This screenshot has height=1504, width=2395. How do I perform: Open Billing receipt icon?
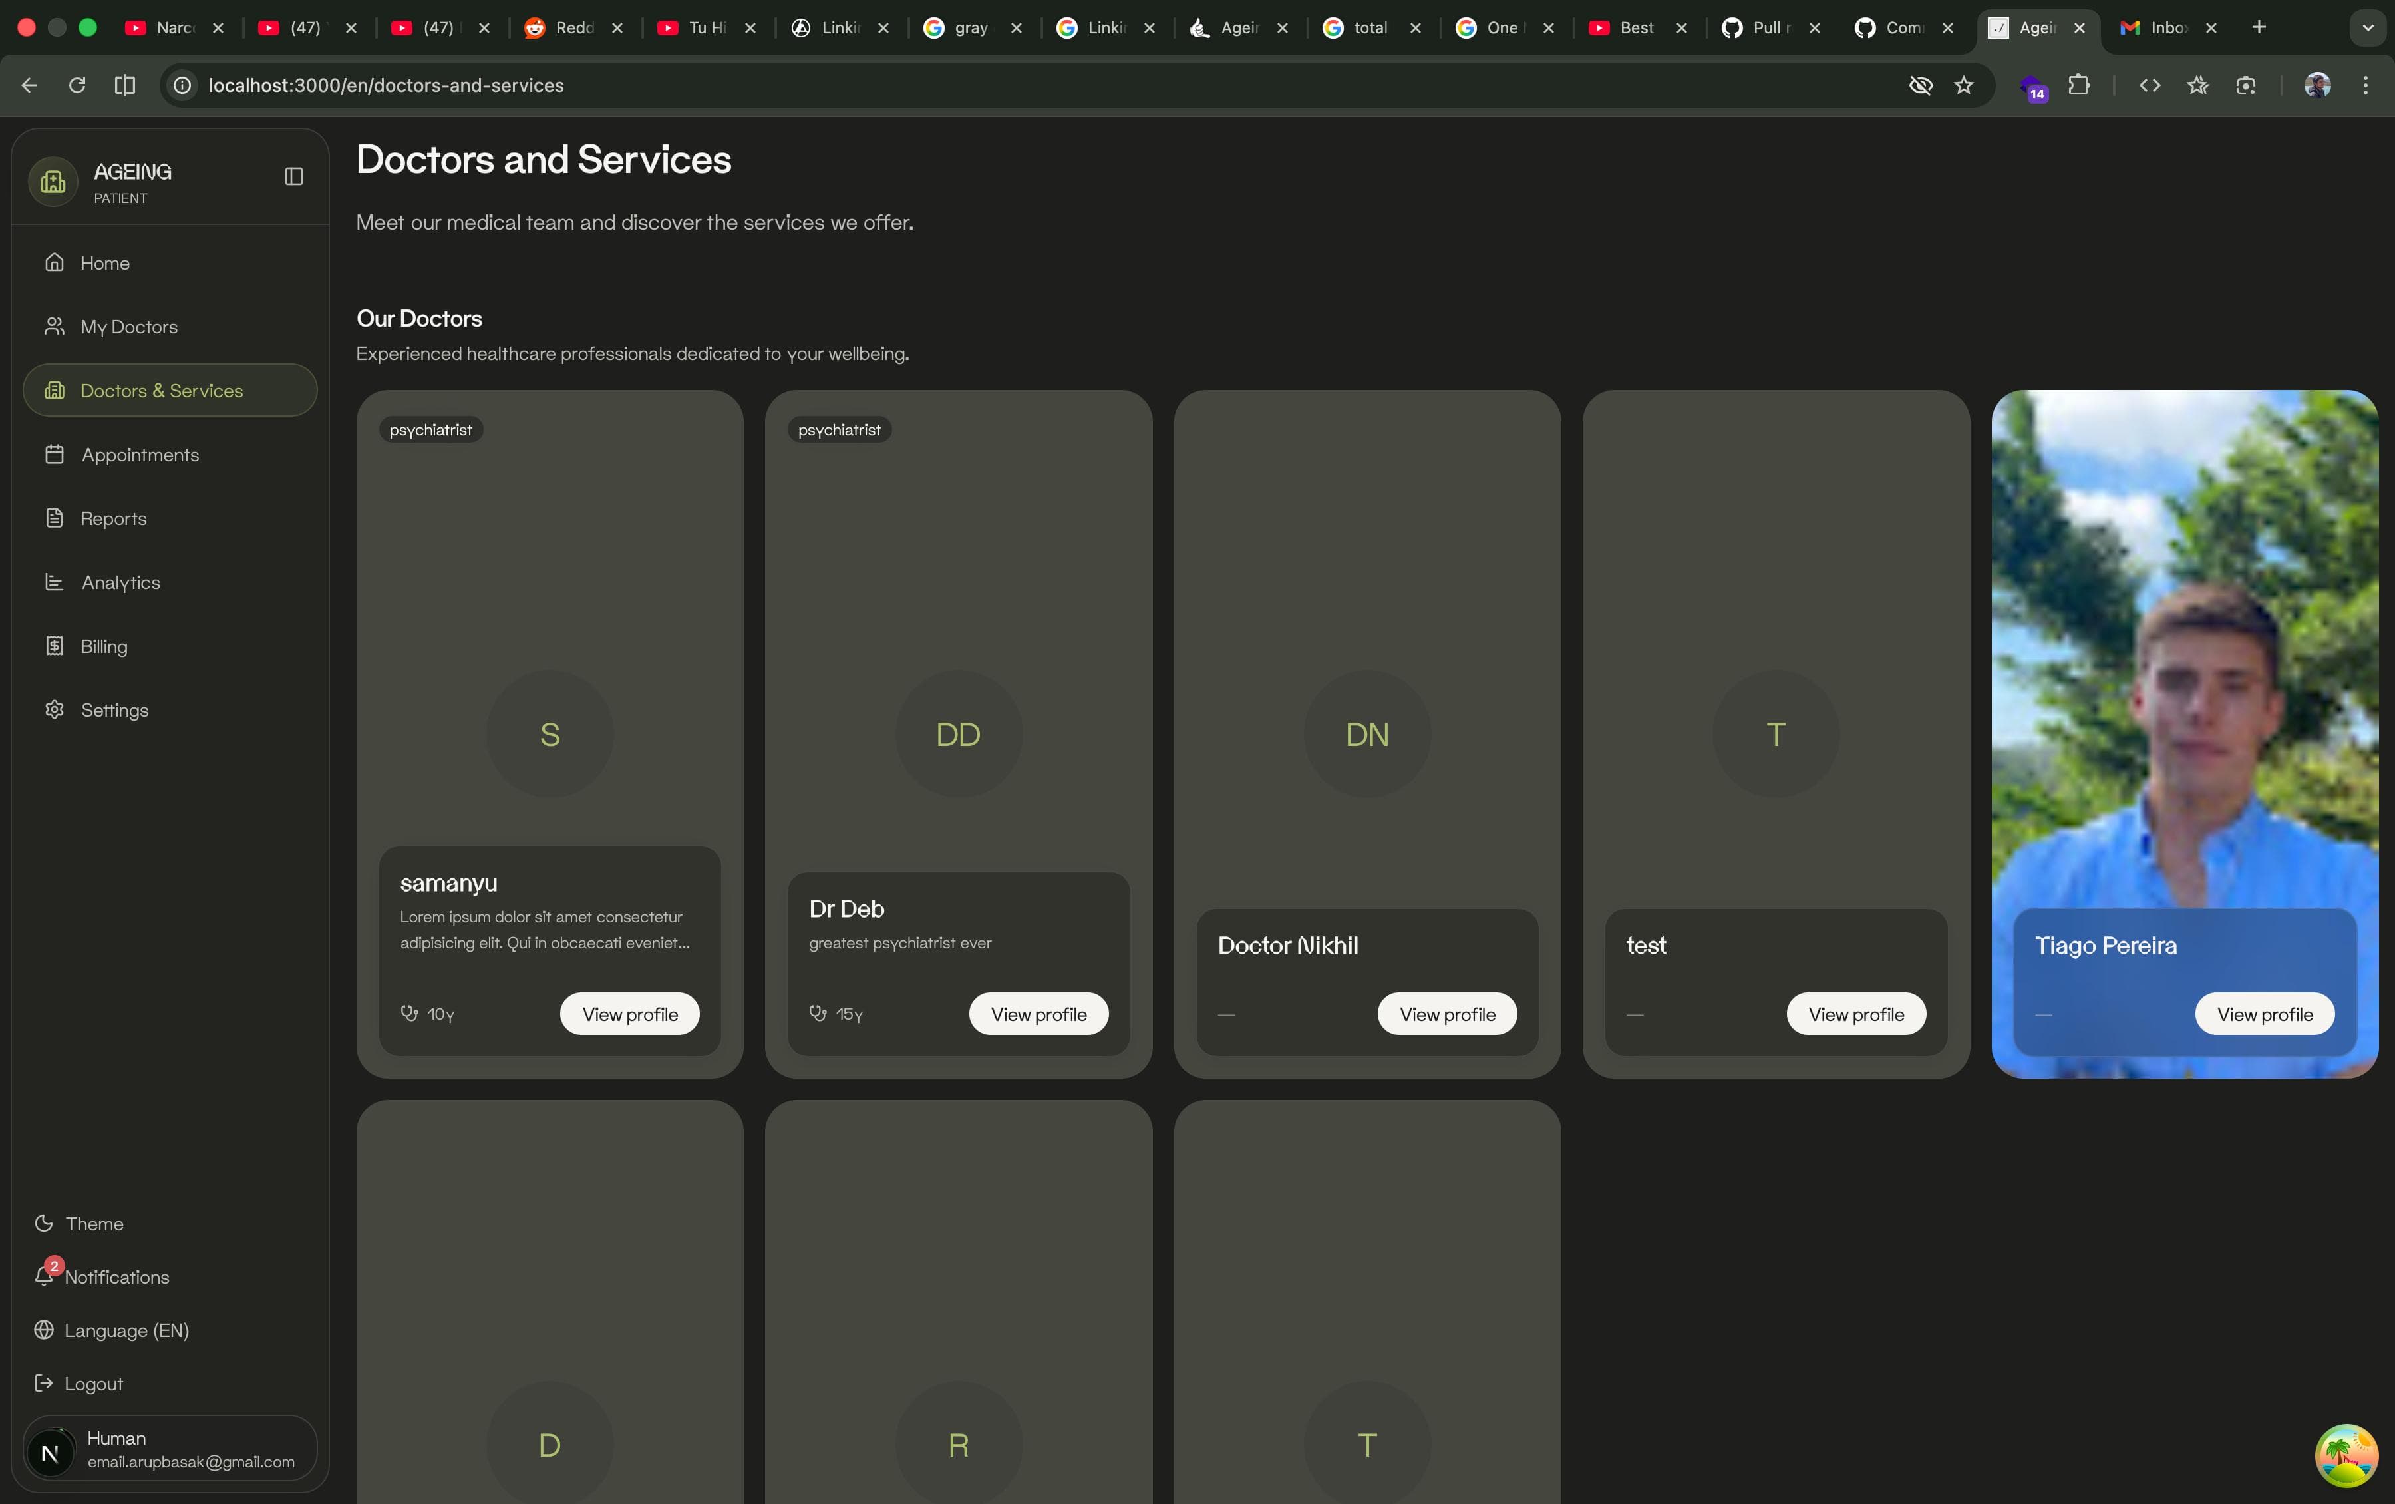(x=55, y=646)
